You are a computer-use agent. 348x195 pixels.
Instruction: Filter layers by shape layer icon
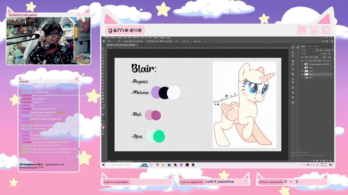pyautogui.click(x=326, y=50)
